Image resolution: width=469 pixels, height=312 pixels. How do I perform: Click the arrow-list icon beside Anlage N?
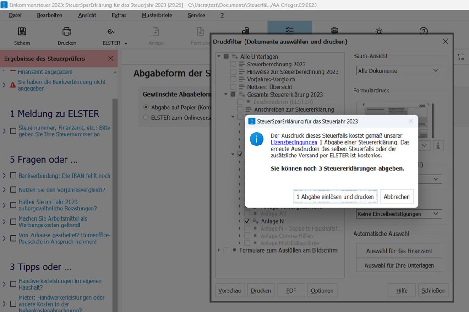tap(256, 221)
